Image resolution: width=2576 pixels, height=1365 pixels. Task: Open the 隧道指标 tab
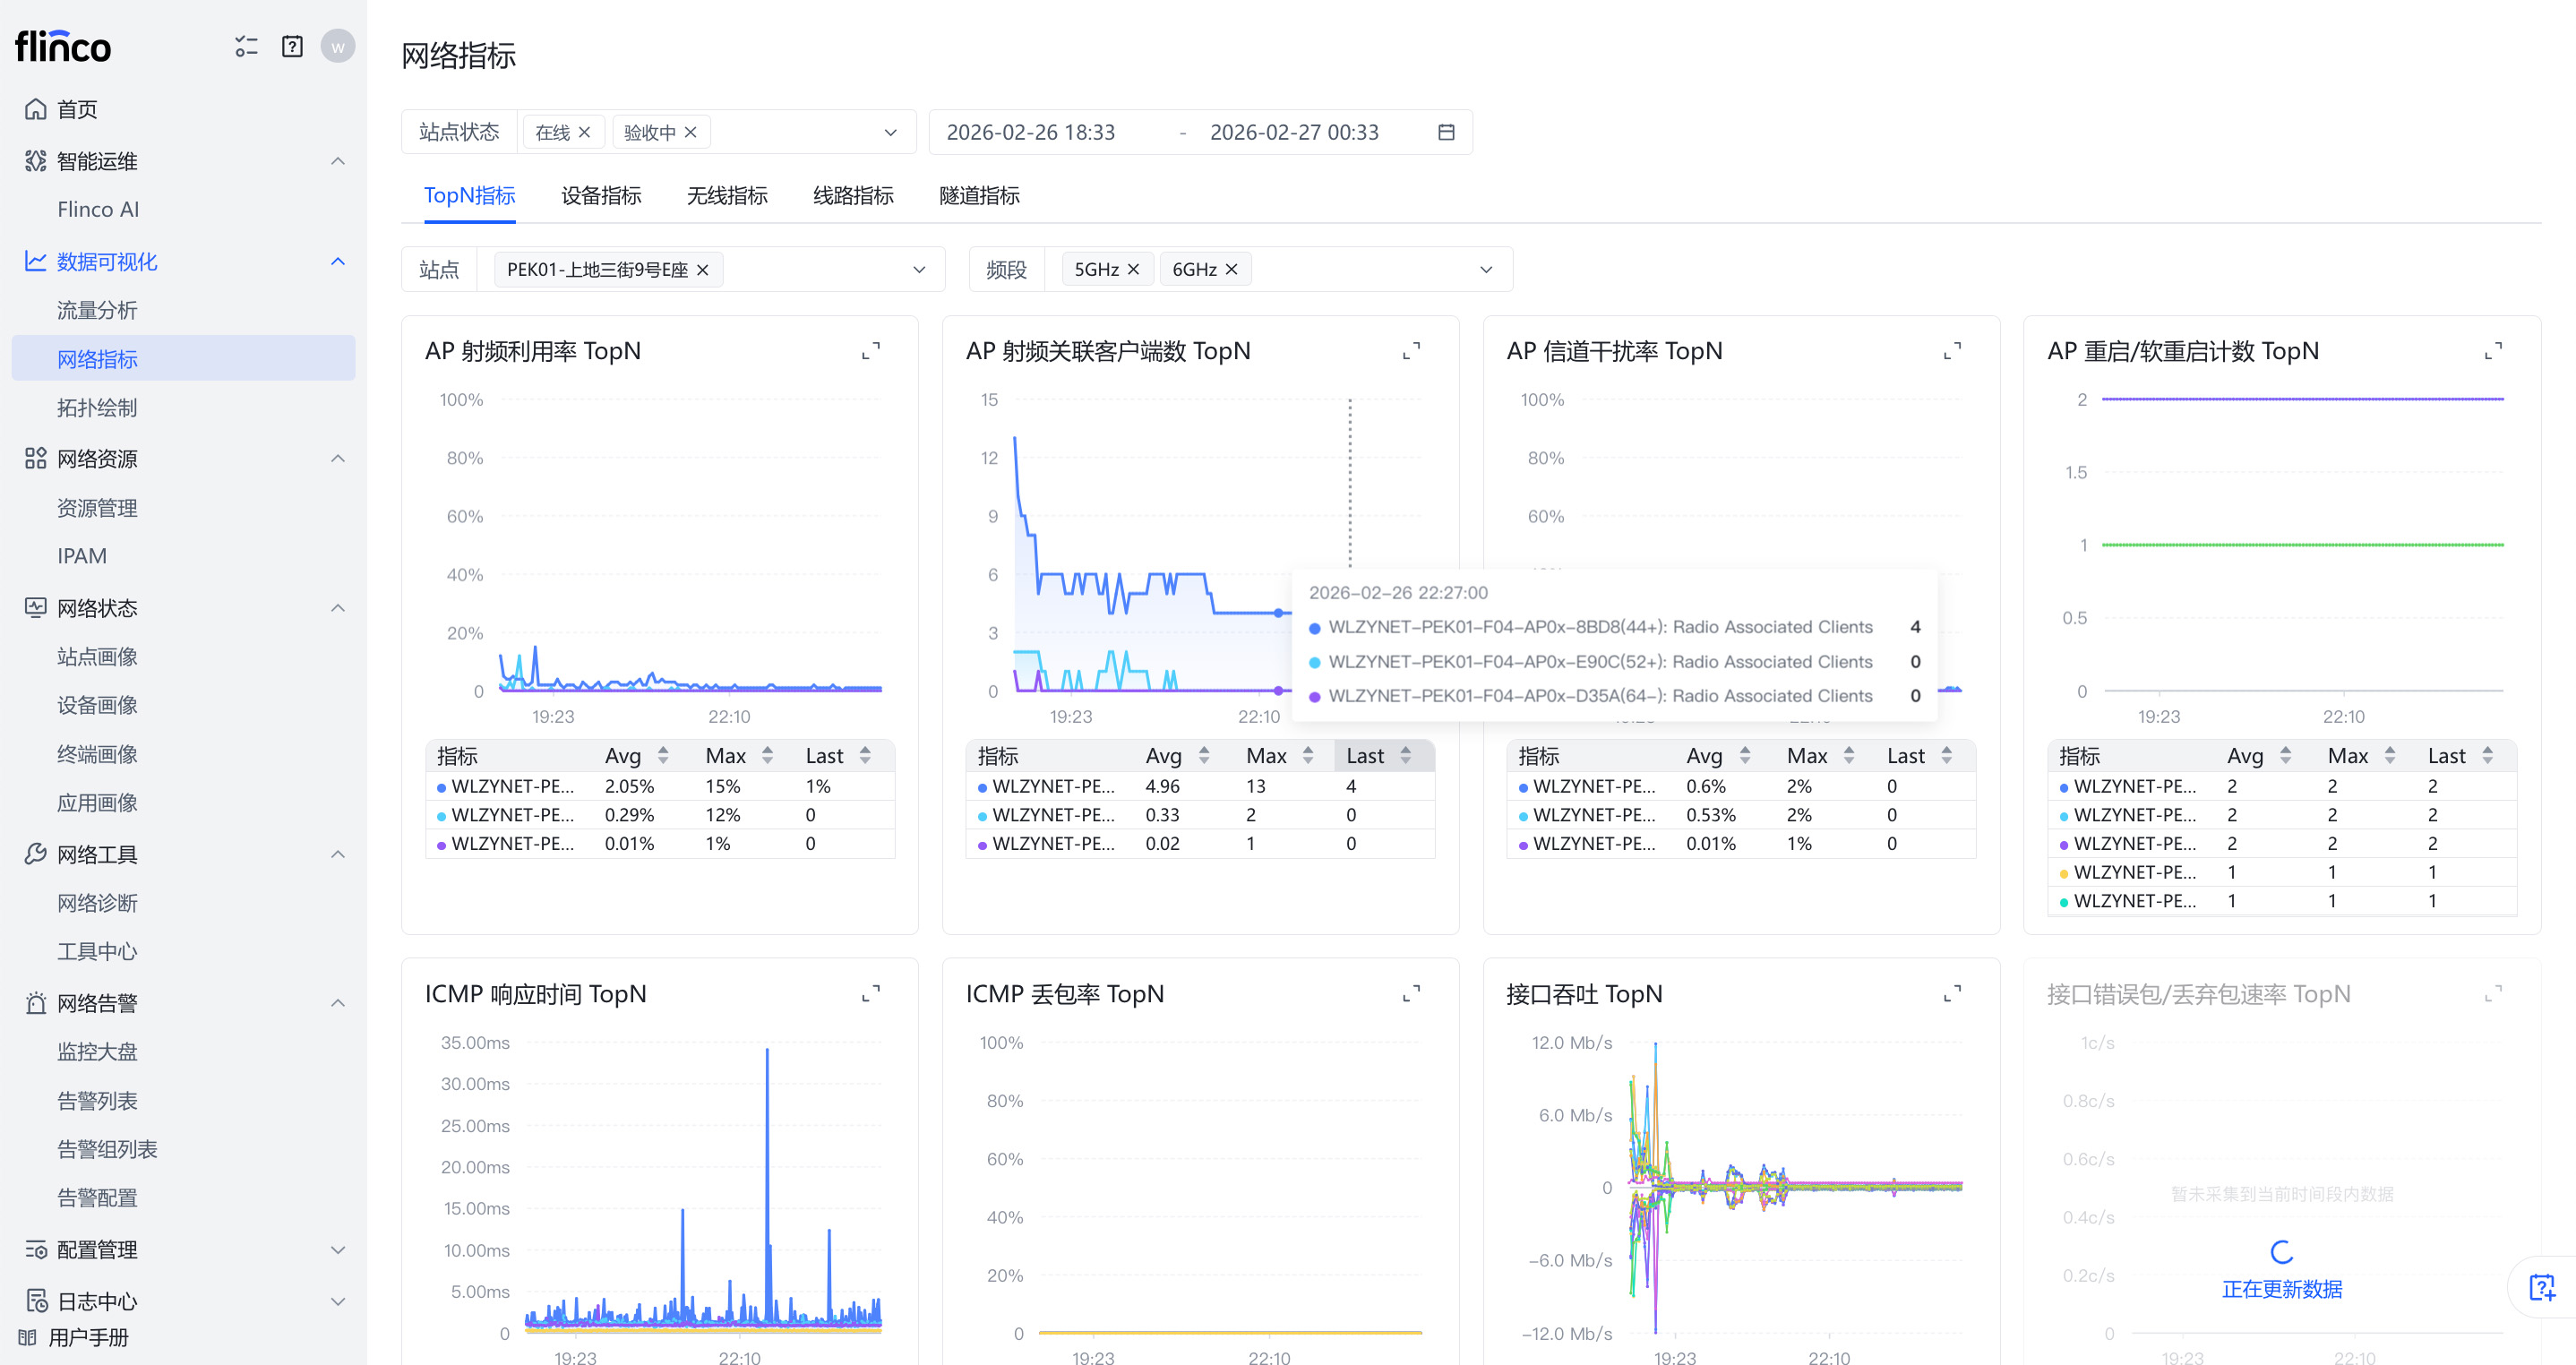978,195
